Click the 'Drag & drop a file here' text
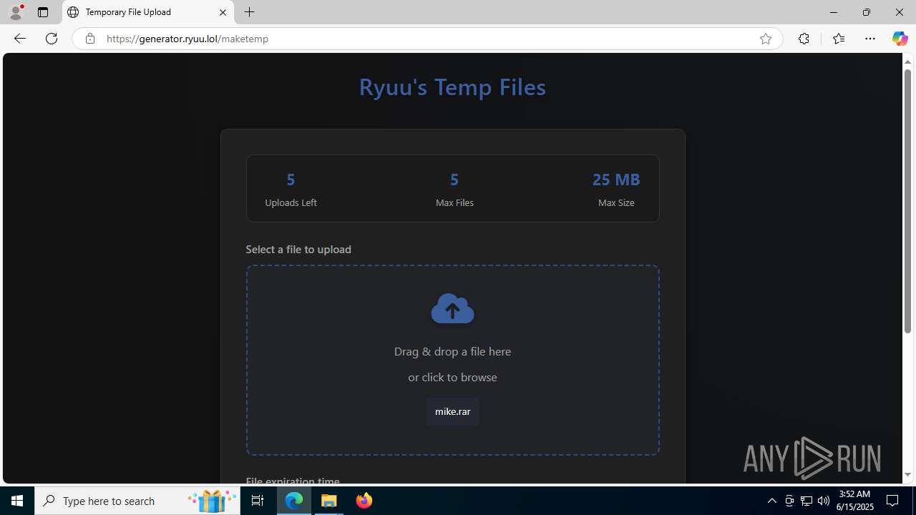 pyautogui.click(x=452, y=351)
